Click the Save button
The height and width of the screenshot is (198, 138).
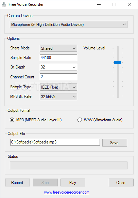click(115, 143)
